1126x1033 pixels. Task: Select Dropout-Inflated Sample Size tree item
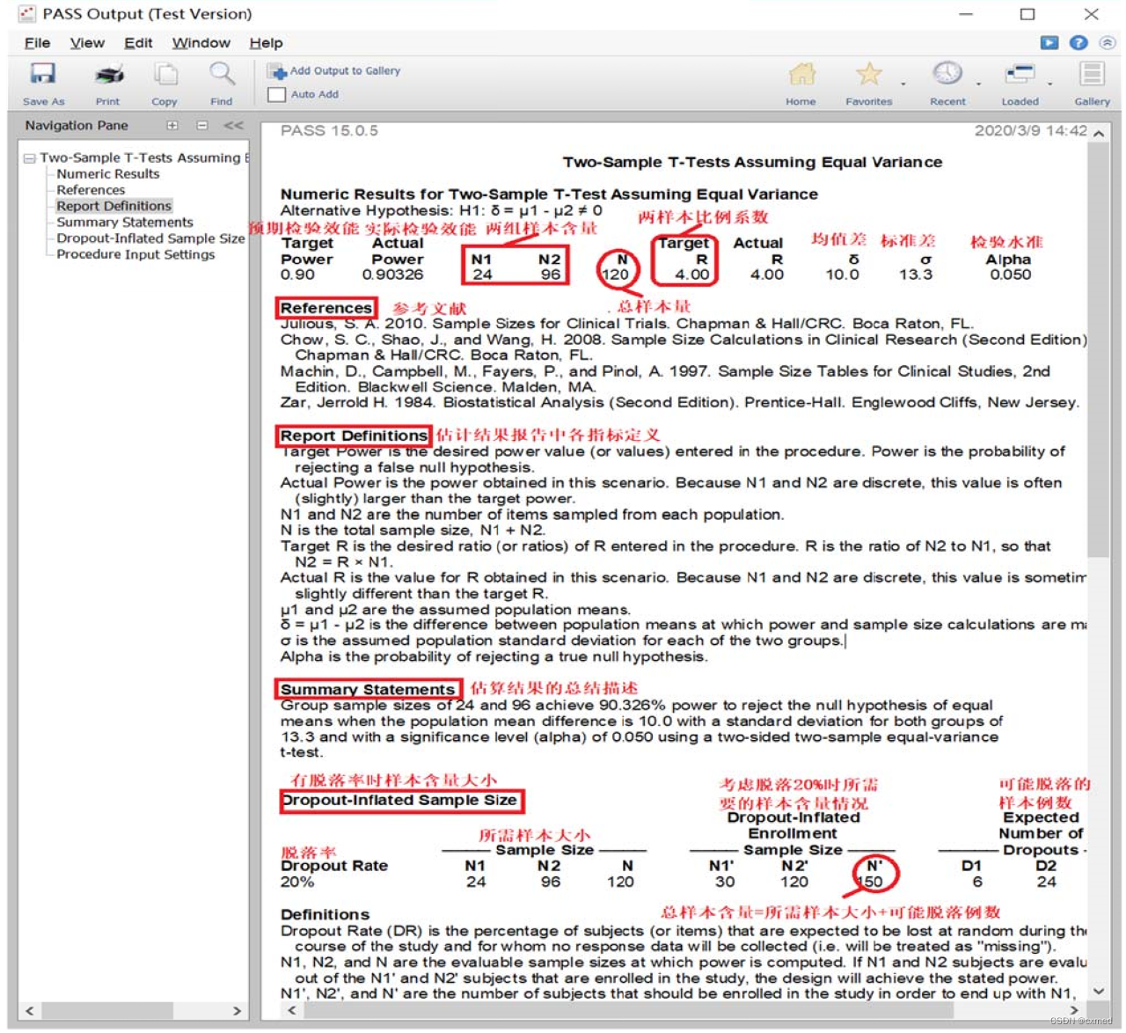(x=150, y=238)
